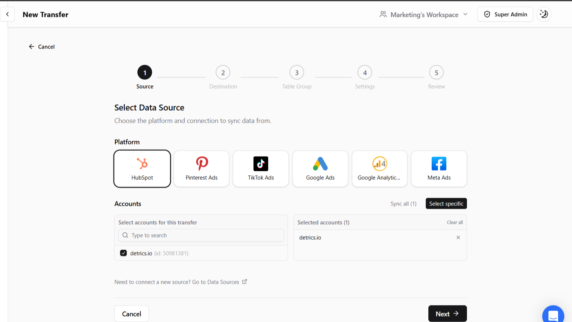Uncheck the detrics.io account checkbox
Image resolution: width=572 pixels, height=322 pixels.
coord(123,253)
